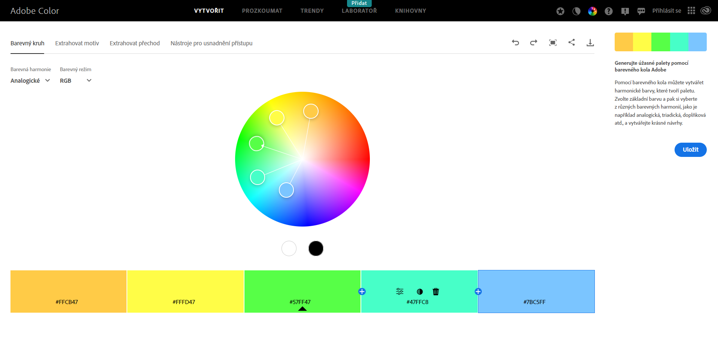This screenshot has height=340, width=718.
Task: Open sliders adjustment icon on #47FFC8 swatch
Action: coord(400,292)
